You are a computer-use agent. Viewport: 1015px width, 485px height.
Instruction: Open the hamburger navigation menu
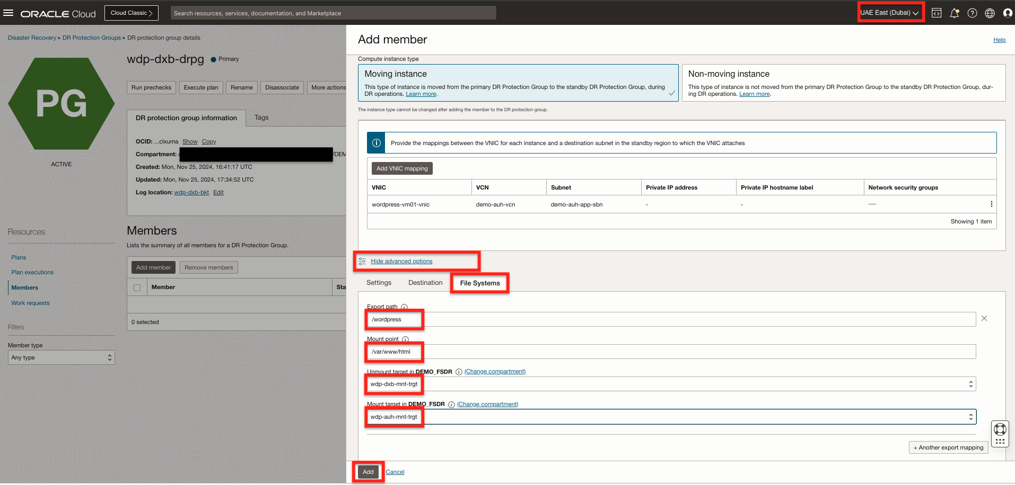click(x=8, y=13)
